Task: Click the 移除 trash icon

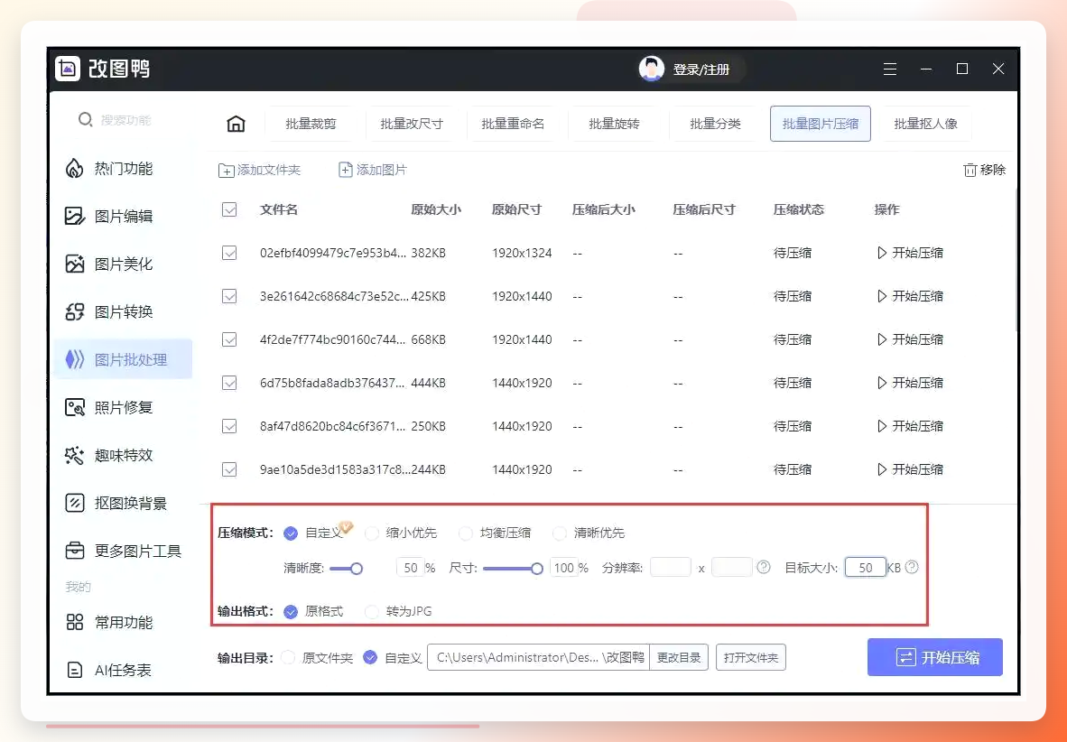Action: coord(970,170)
